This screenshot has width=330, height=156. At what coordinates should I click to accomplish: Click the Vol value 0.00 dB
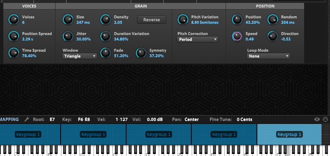pyautogui.click(x=155, y=119)
